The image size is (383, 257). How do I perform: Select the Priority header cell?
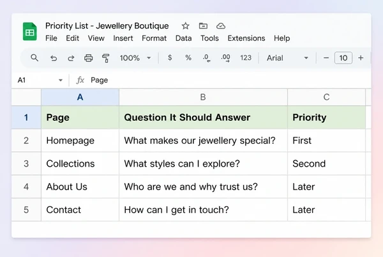tap(327, 117)
